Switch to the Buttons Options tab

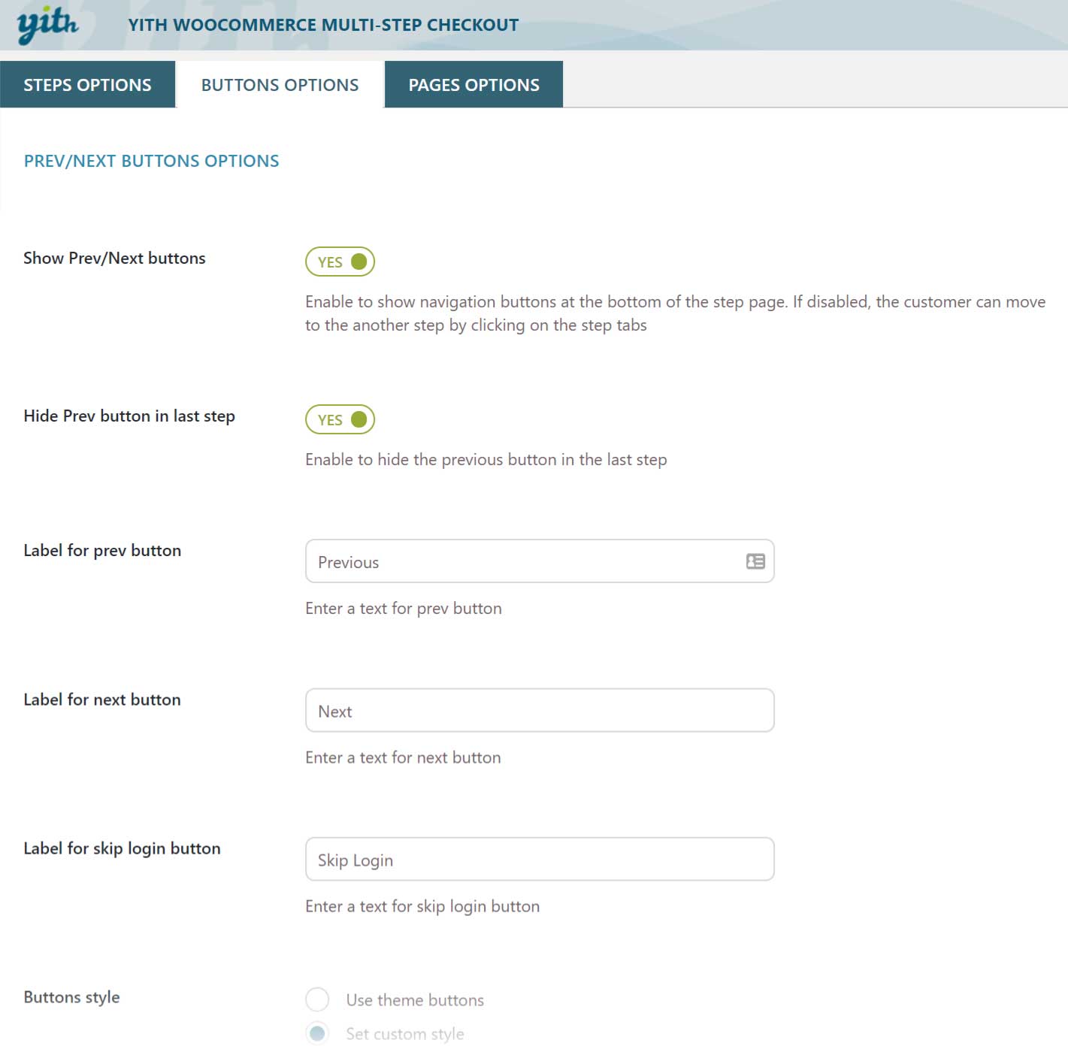[x=280, y=85]
